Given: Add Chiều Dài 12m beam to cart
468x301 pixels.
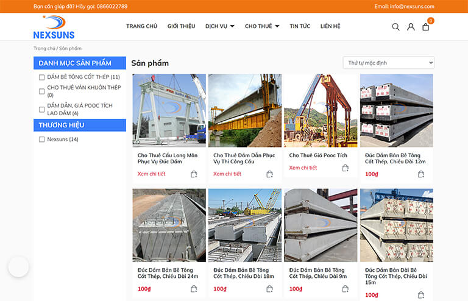Looking at the screenshot, I should (x=421, y=174).
